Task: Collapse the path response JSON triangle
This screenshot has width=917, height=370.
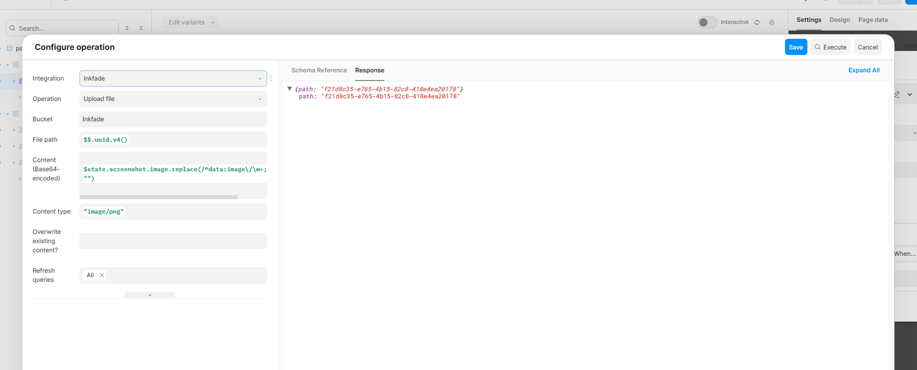Action: 290,89
